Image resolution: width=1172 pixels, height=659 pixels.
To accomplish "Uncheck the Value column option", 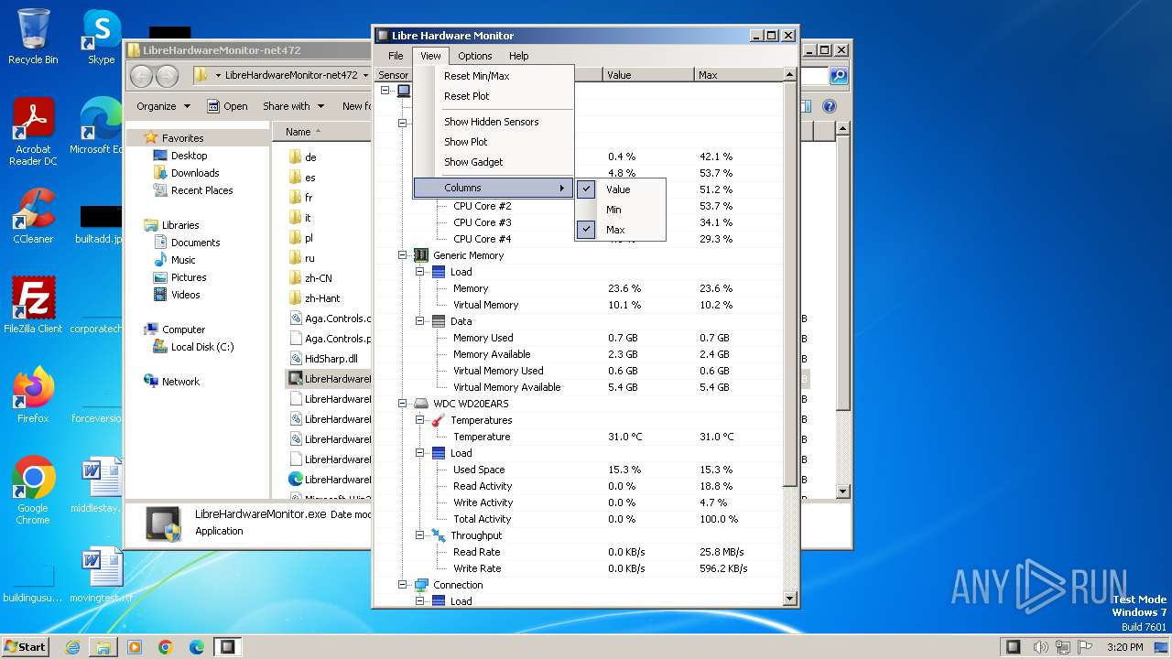I will click(620, 189).
